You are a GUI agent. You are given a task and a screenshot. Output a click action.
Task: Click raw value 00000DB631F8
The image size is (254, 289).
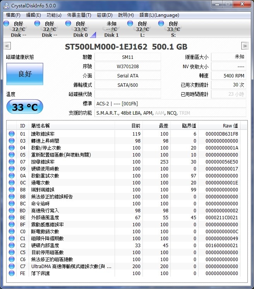pyautogui.click(x=222, y=134)
